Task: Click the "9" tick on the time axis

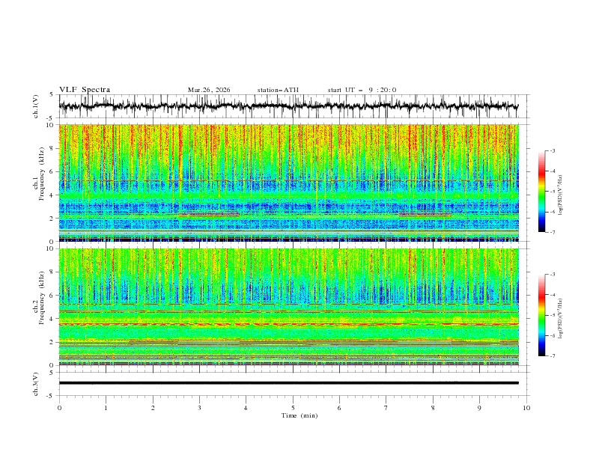Action: (479, 408)
